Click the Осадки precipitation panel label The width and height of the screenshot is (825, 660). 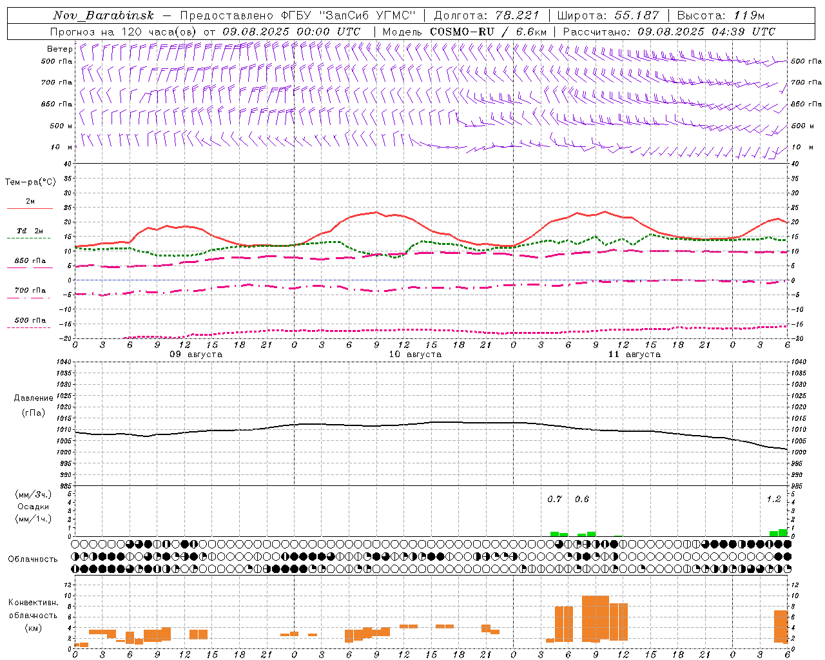click(34, 507)
